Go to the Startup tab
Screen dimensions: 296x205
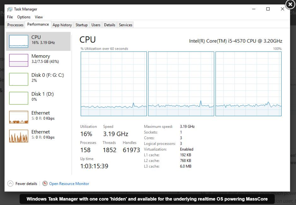81,25
